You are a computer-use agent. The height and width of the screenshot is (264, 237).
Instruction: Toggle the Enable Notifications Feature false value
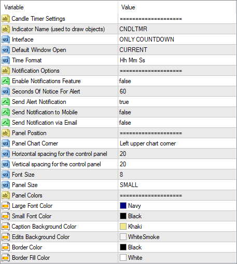[177, 81]
